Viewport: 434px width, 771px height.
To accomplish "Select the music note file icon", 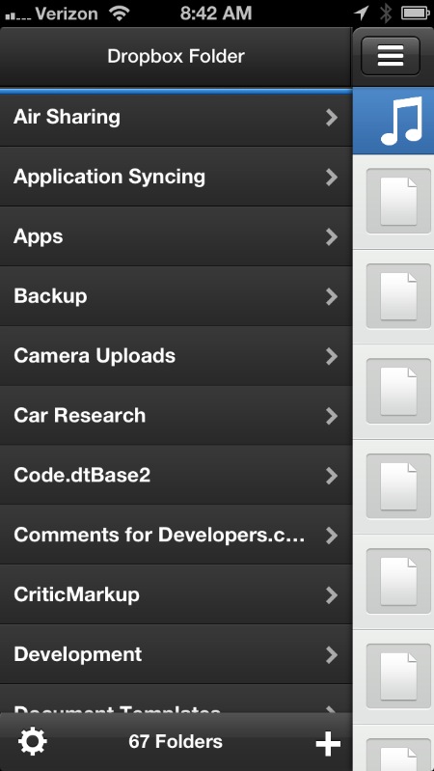I will (x=401, y=121).
